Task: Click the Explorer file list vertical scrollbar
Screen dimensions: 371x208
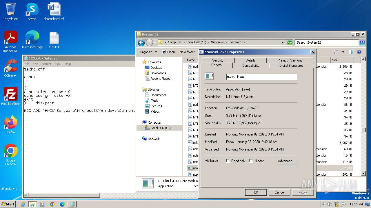Action: 363,130
